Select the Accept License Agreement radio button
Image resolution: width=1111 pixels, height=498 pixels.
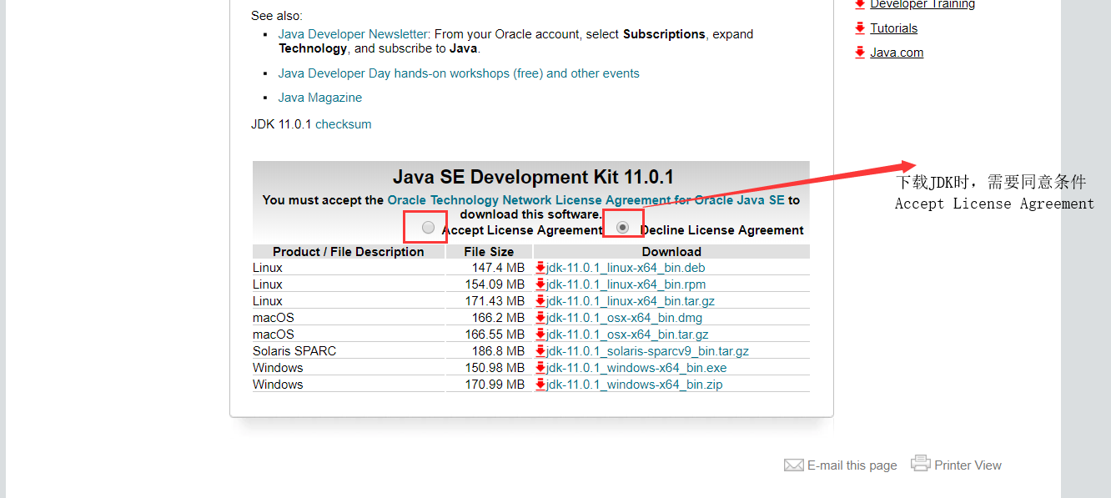point(429,227)
